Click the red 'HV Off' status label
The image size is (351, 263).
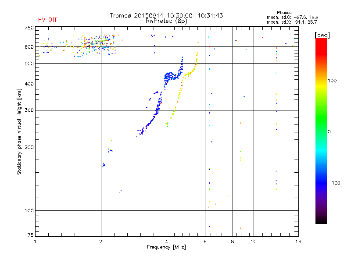coord(47,20)
